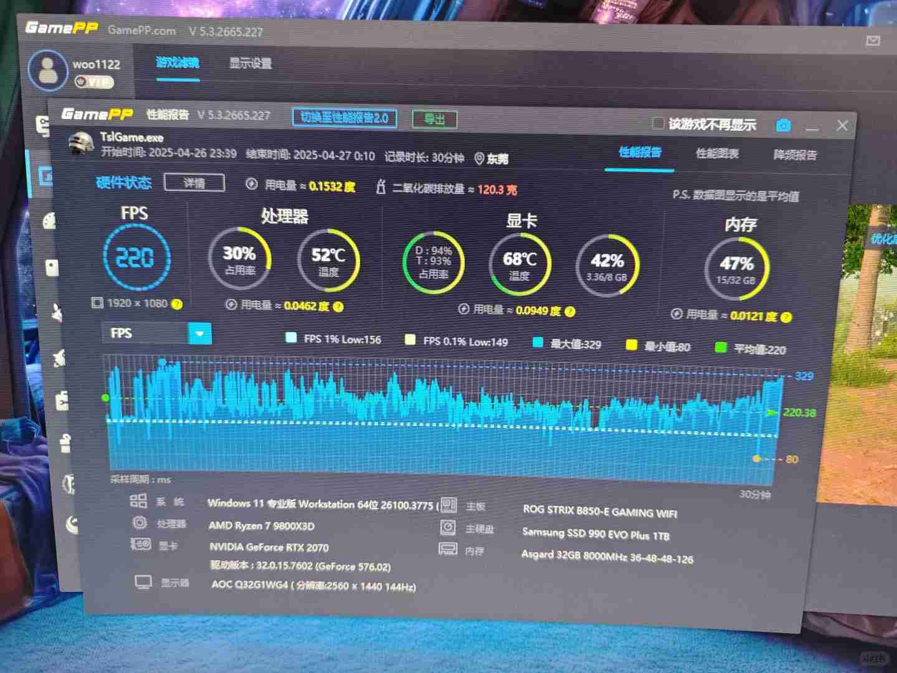Screen dimensions: 897x673
Task: Click the 驱动版本 32.0.15.7602 driver text
Action: 300,566
